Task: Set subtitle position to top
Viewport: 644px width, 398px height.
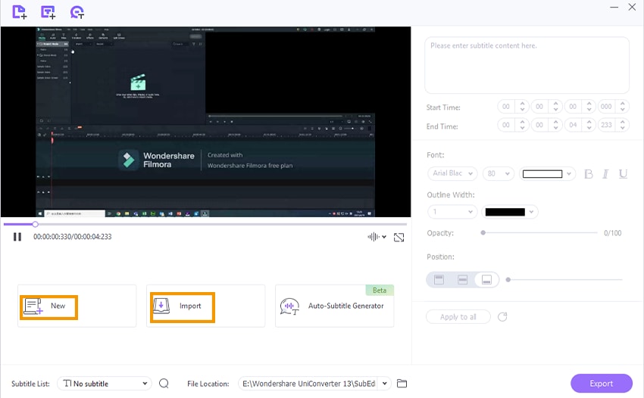Action: (x=439, y=280)
